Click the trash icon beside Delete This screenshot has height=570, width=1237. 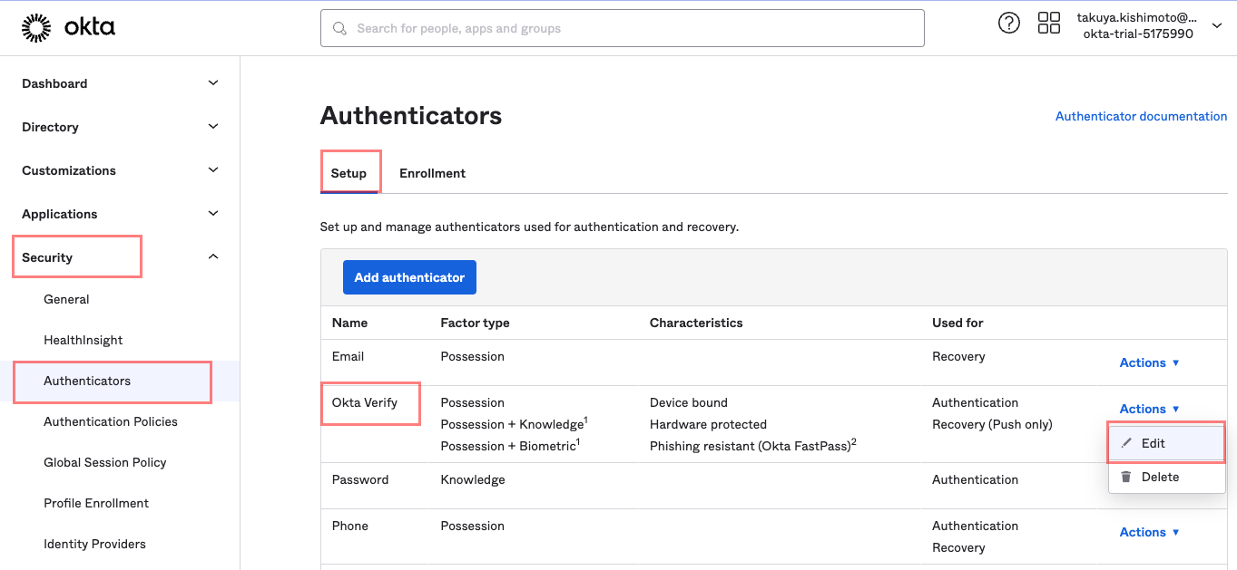point(1126,477)
